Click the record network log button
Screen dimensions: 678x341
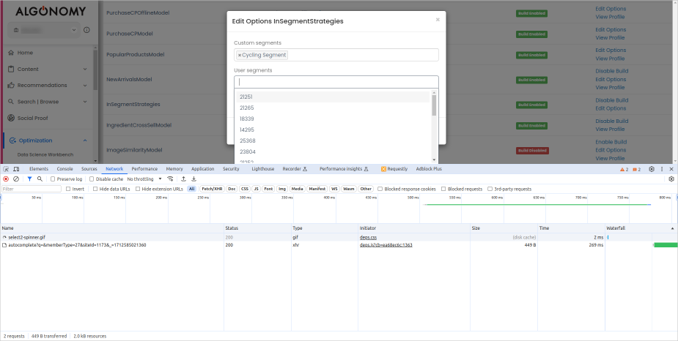click(x=6, y=179)
